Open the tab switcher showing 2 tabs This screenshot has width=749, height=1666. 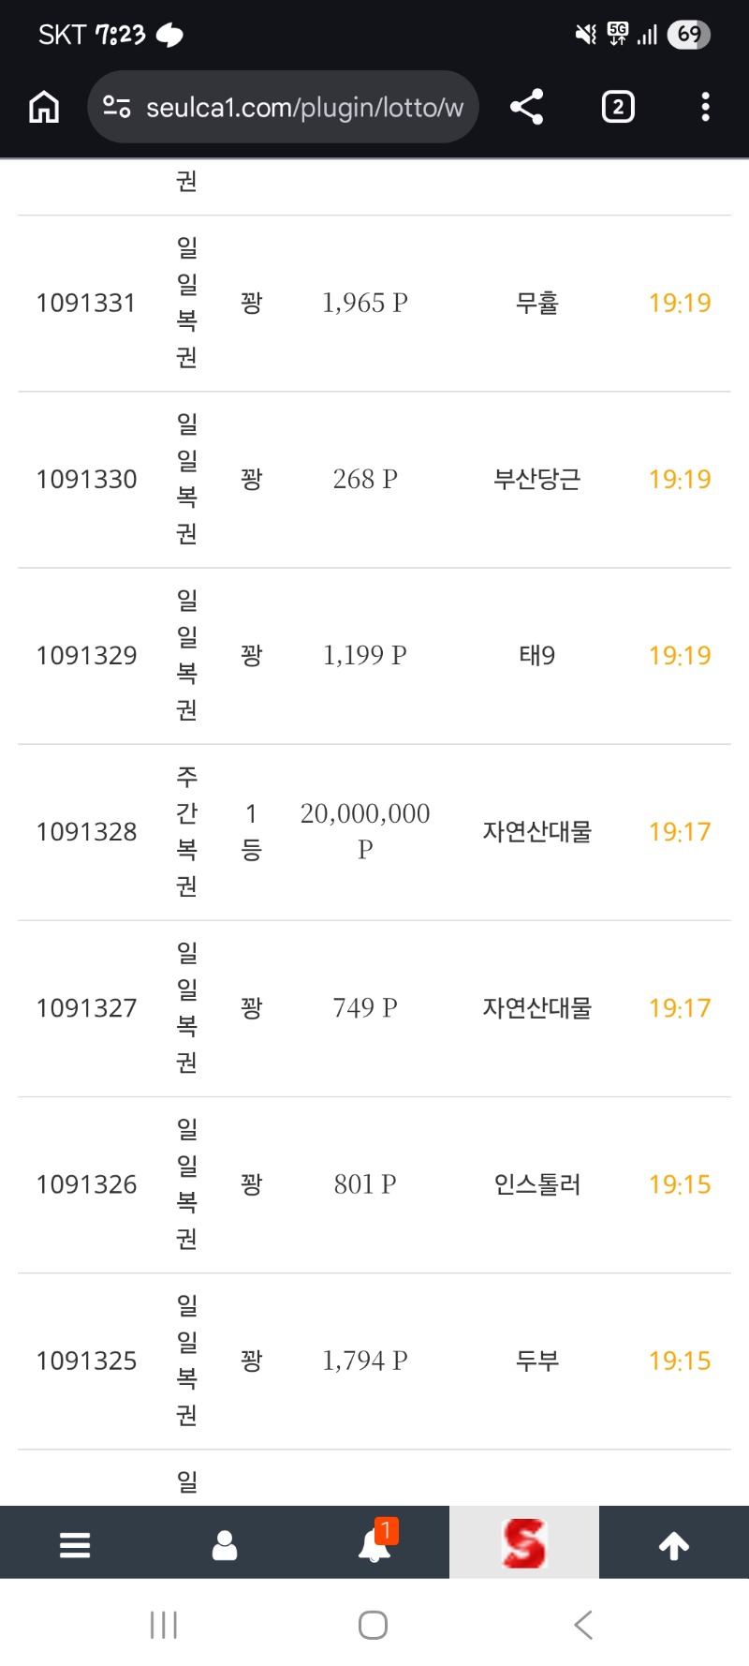618,108
